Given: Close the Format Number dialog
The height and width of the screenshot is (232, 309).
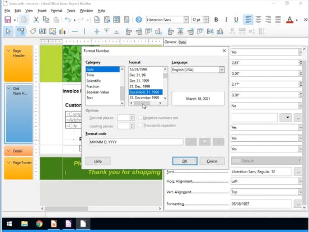Looking at the screenshot, I should point(224,50).
